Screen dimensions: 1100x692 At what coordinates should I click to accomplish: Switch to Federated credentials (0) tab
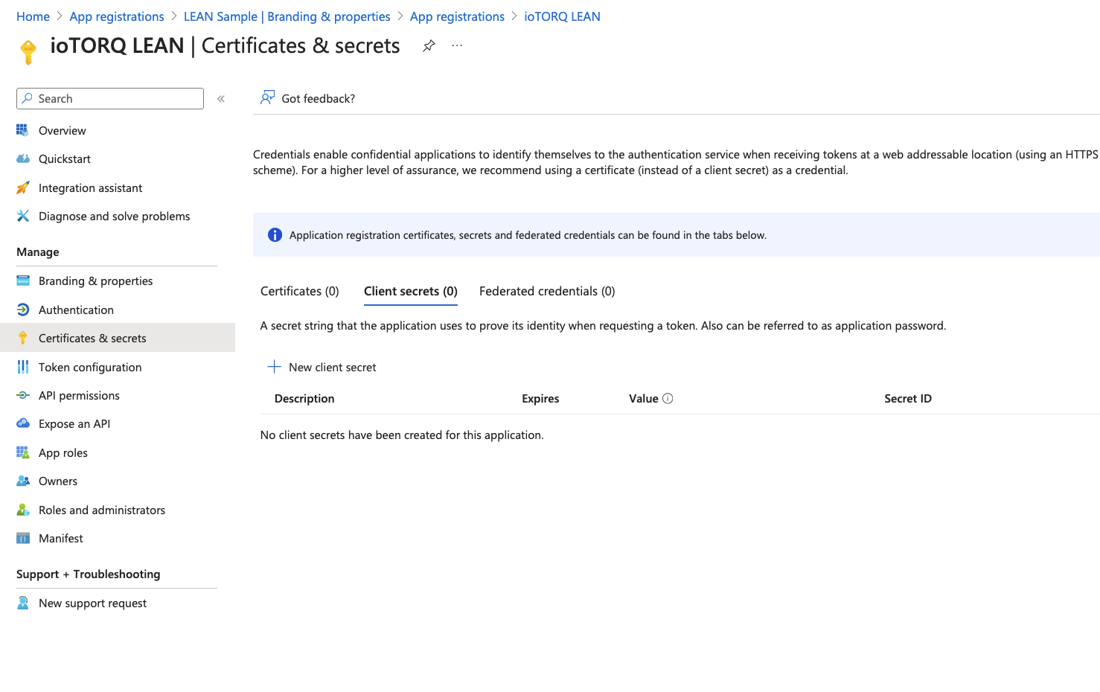tap(547, 291)
